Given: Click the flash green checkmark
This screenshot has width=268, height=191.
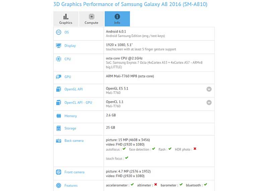Looking at the screenshot, I should [170, 149].
